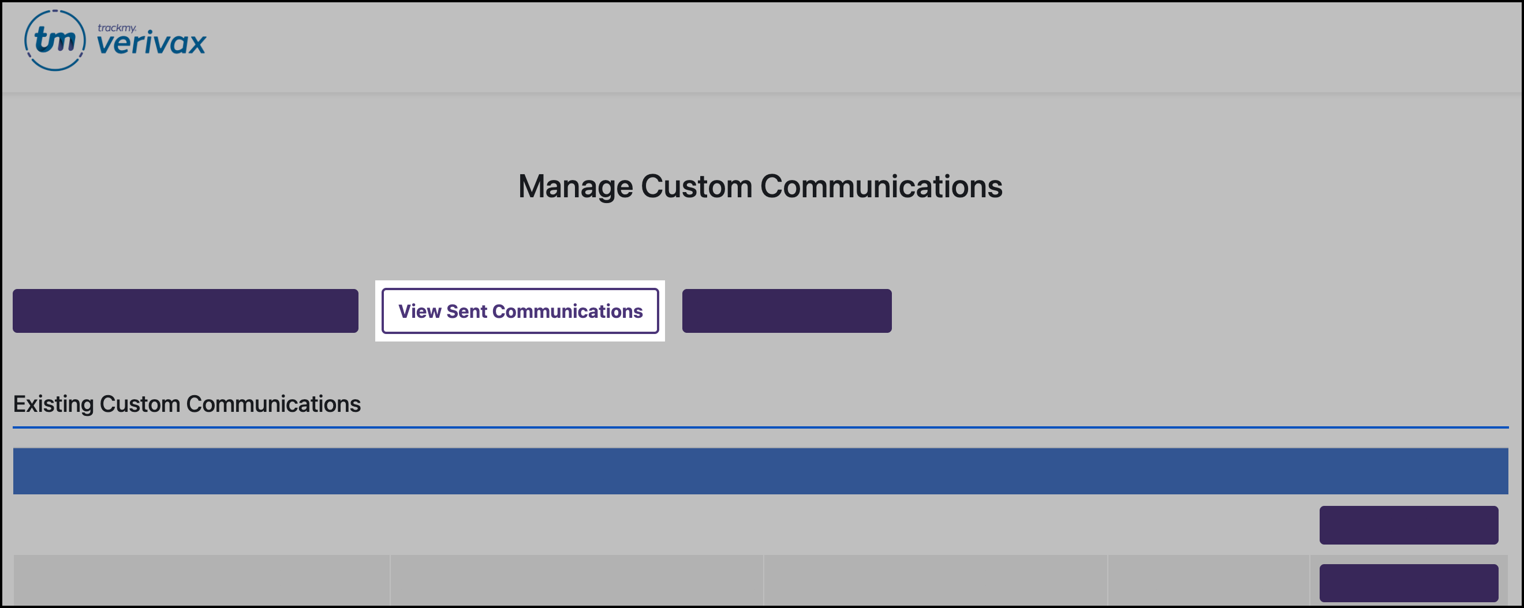
Task: Click the blue underline beneath Existing Custom Communications
Action: [762, 425]
